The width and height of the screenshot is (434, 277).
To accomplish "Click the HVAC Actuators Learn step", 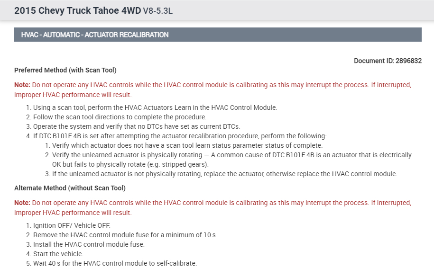I will tap(155, 107).
